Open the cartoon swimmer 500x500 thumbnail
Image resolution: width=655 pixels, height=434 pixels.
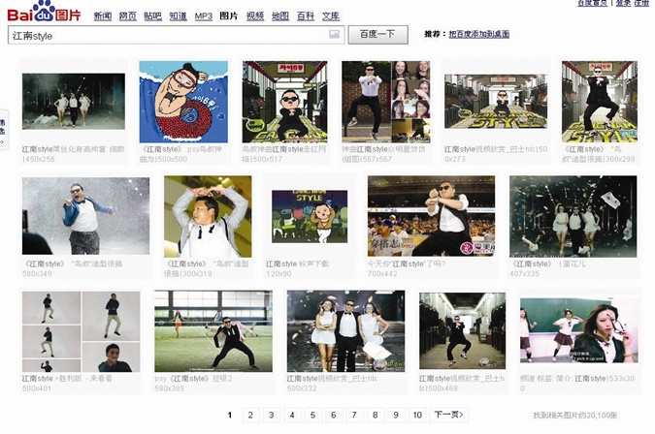tap(183, 102)
